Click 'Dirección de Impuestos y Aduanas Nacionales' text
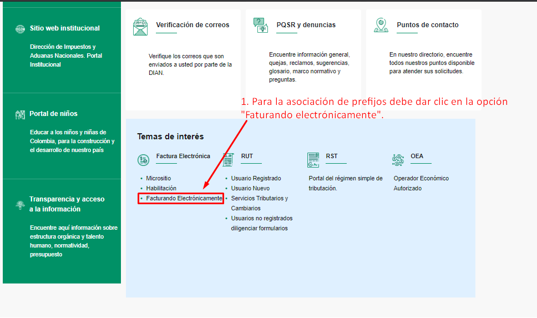Viewport: 537px width, 318px height. [x=66, y=55]
